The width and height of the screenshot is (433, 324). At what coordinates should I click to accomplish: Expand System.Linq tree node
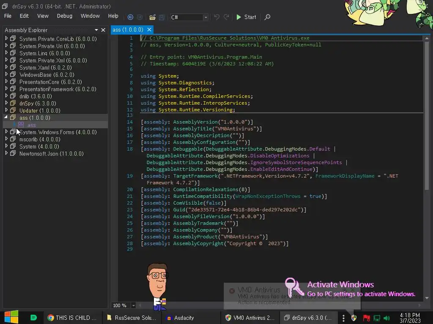tap(6, 53)
